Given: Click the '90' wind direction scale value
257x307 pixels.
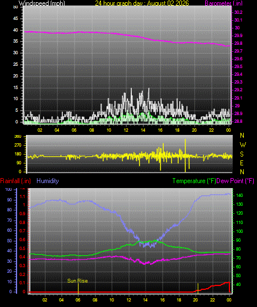Looking at the screenshot, I should [x=19, y=163].
